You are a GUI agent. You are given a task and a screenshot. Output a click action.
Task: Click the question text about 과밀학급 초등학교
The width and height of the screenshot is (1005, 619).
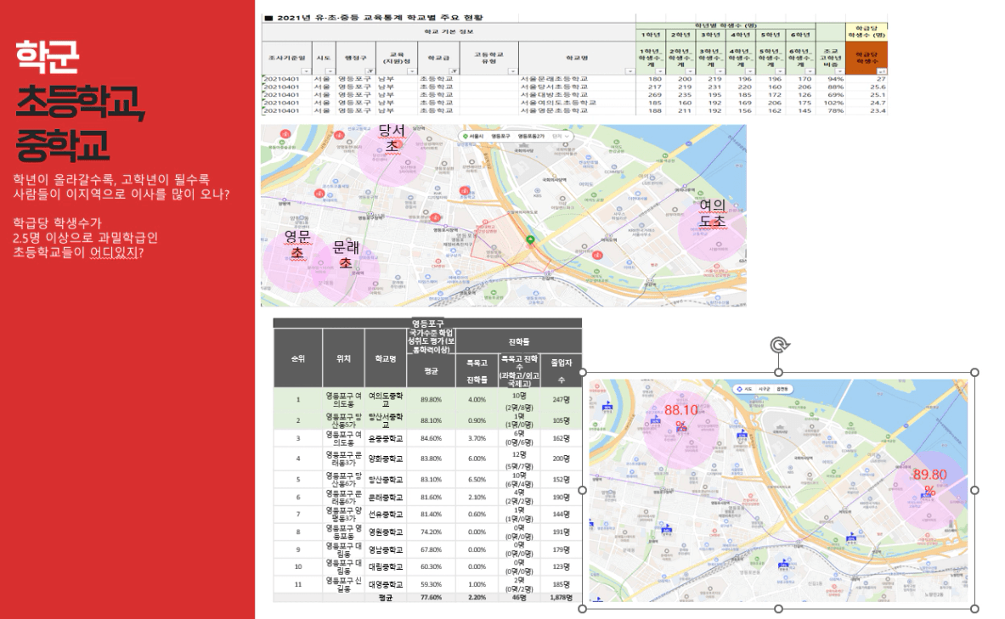(85, 238)
